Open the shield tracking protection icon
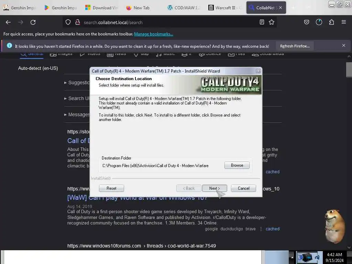The height and width of the screenshot is (264, 352). 68,22
